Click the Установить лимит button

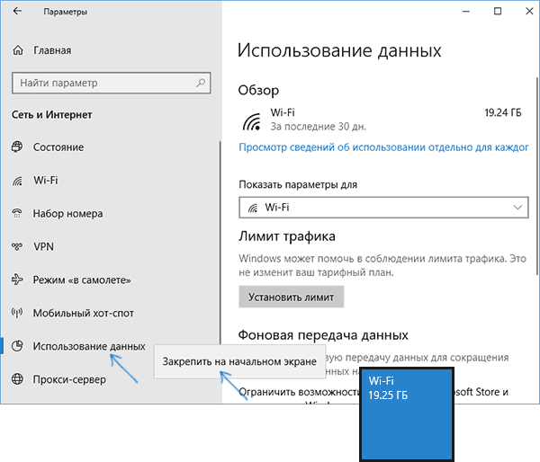pyautogui.click(x=291, y=297)
